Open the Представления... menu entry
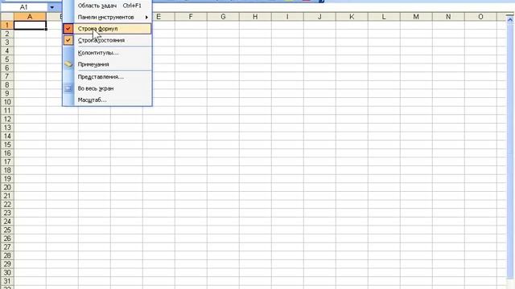The image size is (515, 289). coord(107,77)
